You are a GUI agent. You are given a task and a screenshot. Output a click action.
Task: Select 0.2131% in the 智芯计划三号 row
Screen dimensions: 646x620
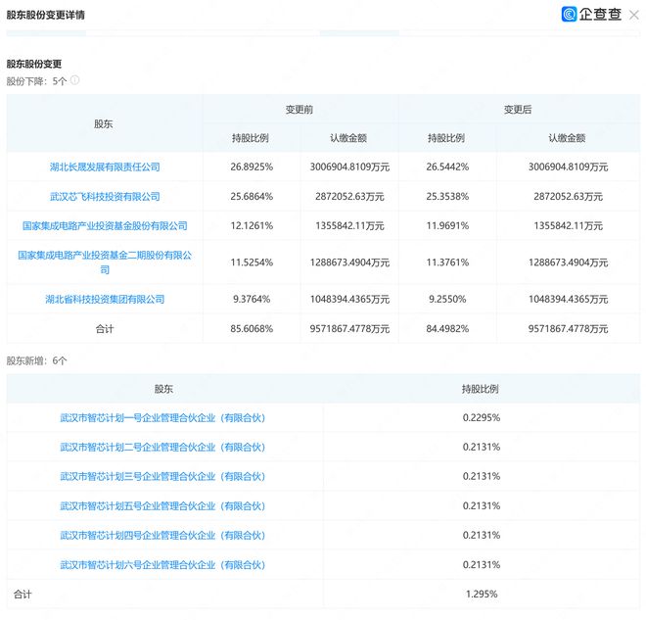click(482, 477)
